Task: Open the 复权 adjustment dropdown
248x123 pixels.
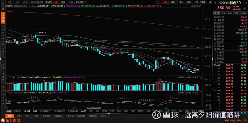Action: (166, 2)
